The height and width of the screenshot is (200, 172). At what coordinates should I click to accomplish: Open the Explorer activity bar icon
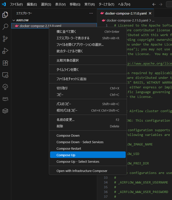tap(5, 15)
